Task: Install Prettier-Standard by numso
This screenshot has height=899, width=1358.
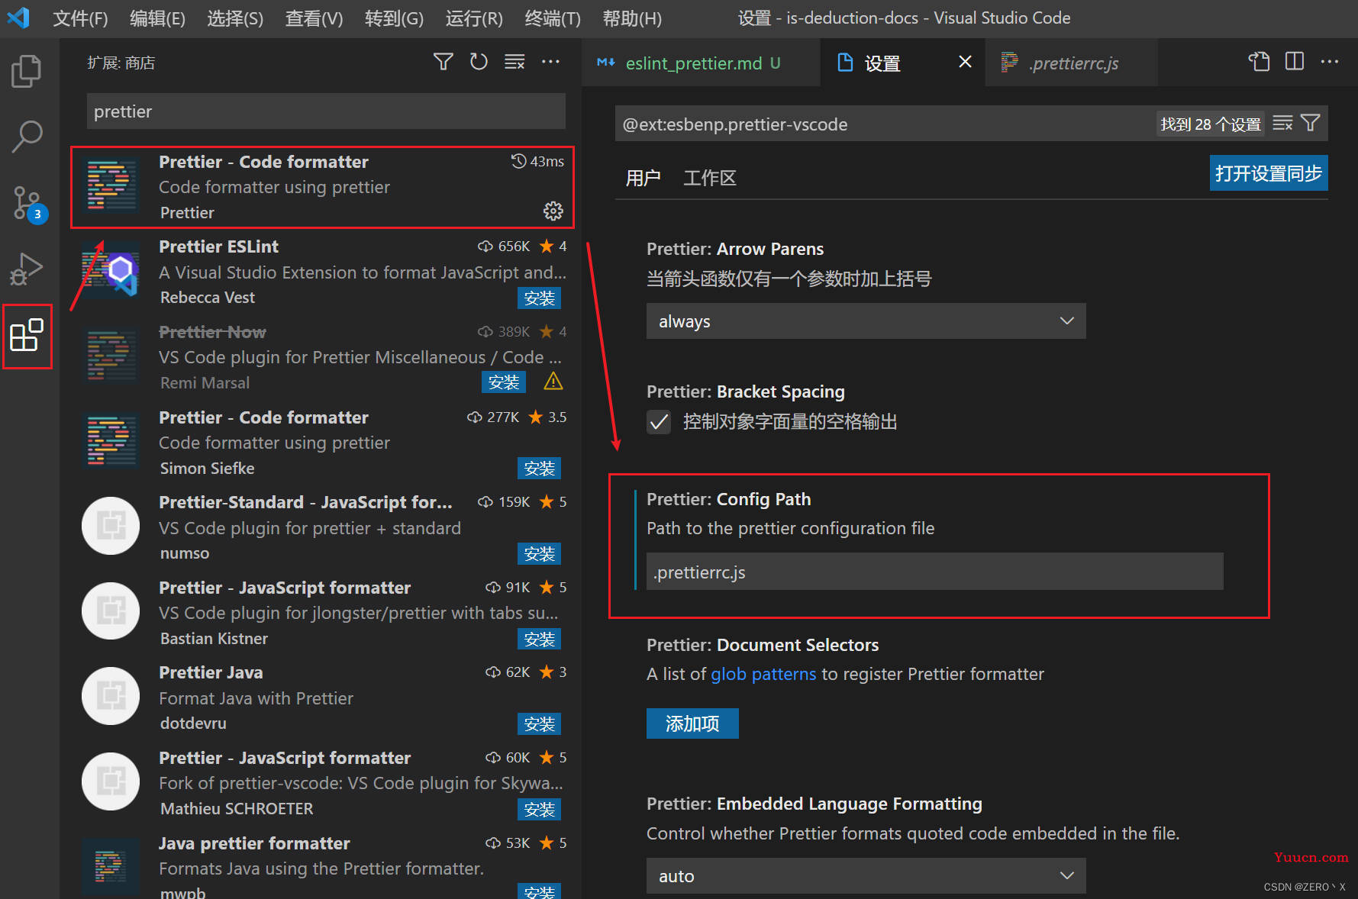Action: [540, 554]
